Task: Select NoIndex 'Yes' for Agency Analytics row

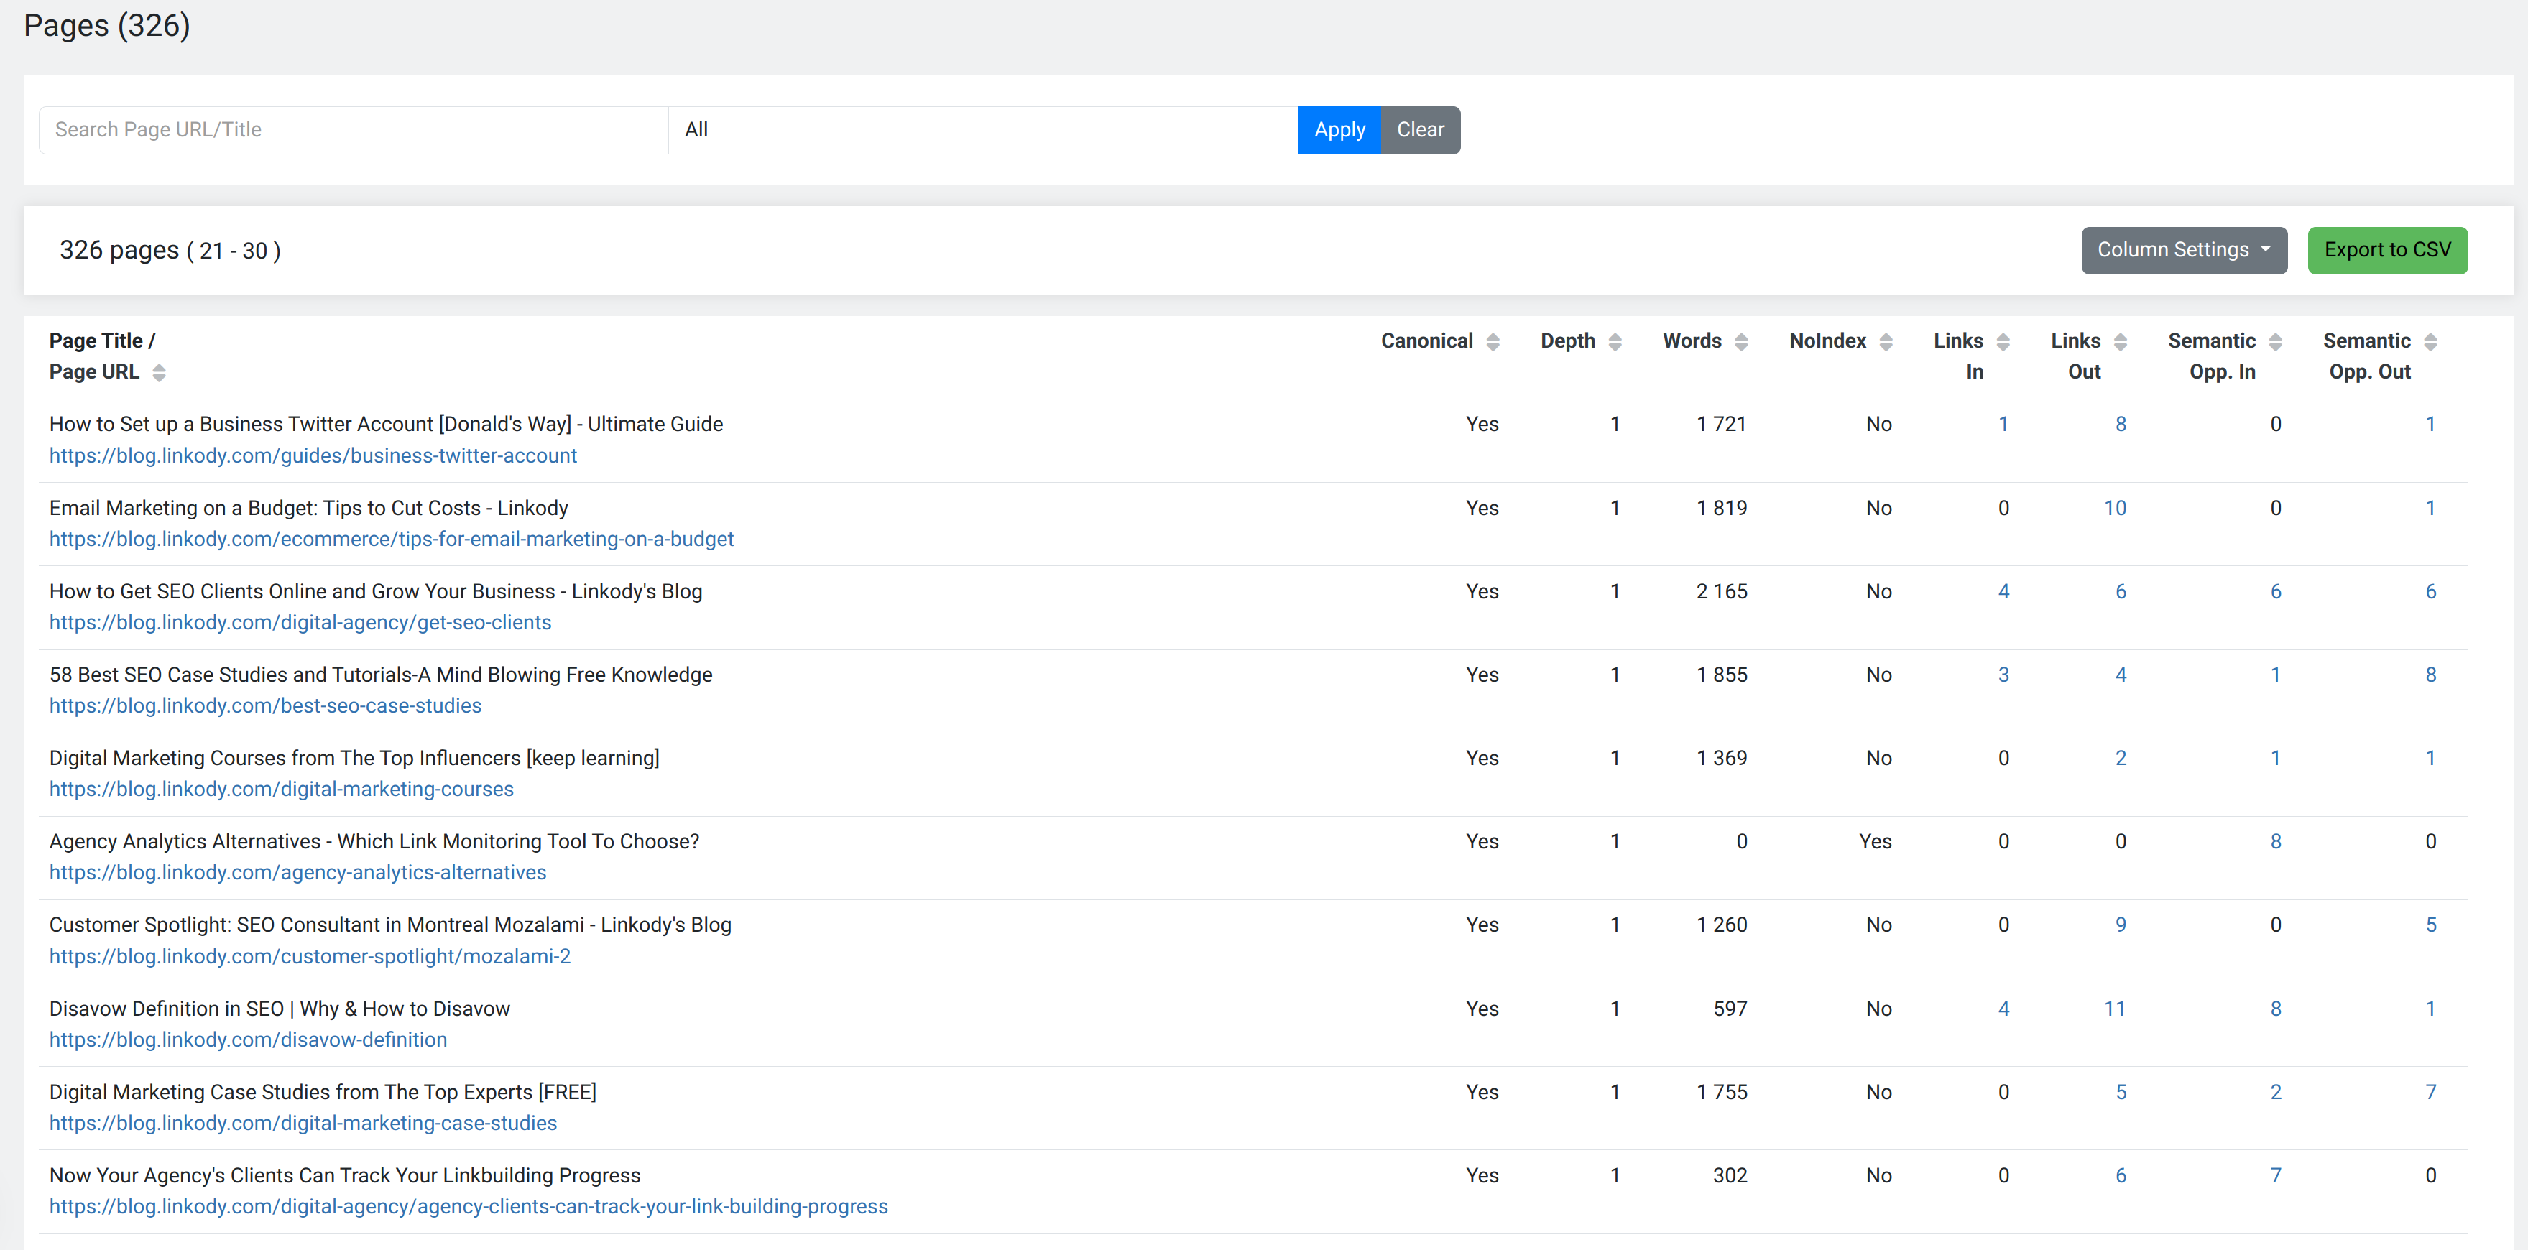Action: (x=1874, y=842)
